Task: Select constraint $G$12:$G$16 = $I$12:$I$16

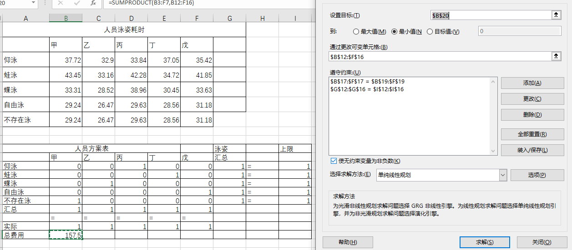Action: point(367,89)
